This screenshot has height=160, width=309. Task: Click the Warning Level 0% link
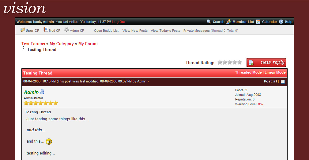261,104
